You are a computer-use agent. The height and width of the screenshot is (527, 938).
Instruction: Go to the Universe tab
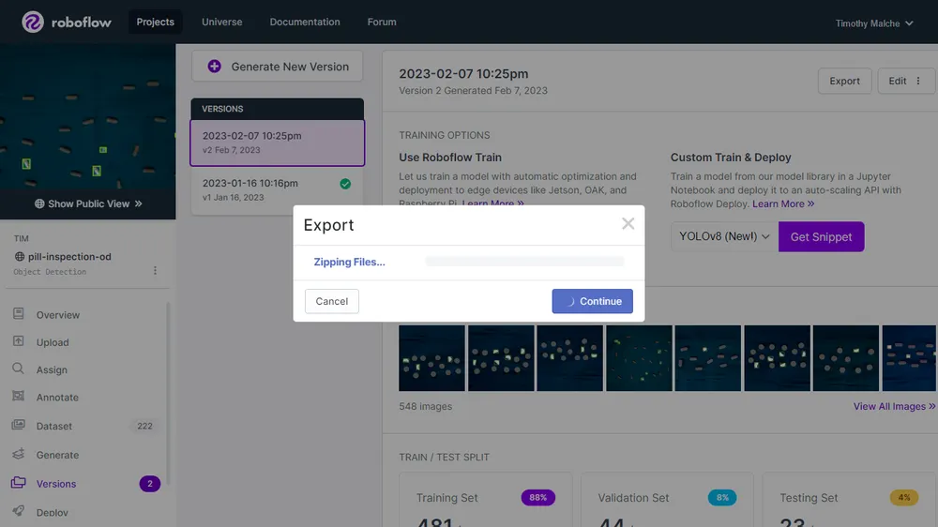pyautogui.click(x=222, y=23)
